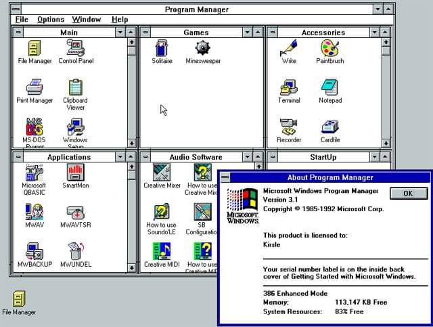This screenshot has height=327, width=433.
Task: Open the Audio Software control-menu box
Action: [145, 156]
